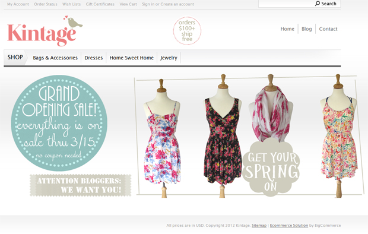The width and height of the screenshot is (368, 234).
Task: Click the orders $100+ ship free badge
Action: point(187,31)
